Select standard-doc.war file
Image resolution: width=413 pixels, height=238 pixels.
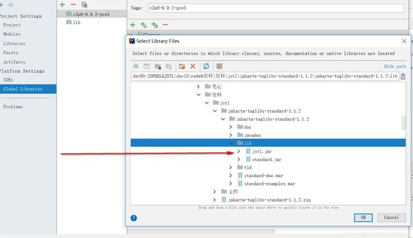pyautogui.click(x=264, y=175)
